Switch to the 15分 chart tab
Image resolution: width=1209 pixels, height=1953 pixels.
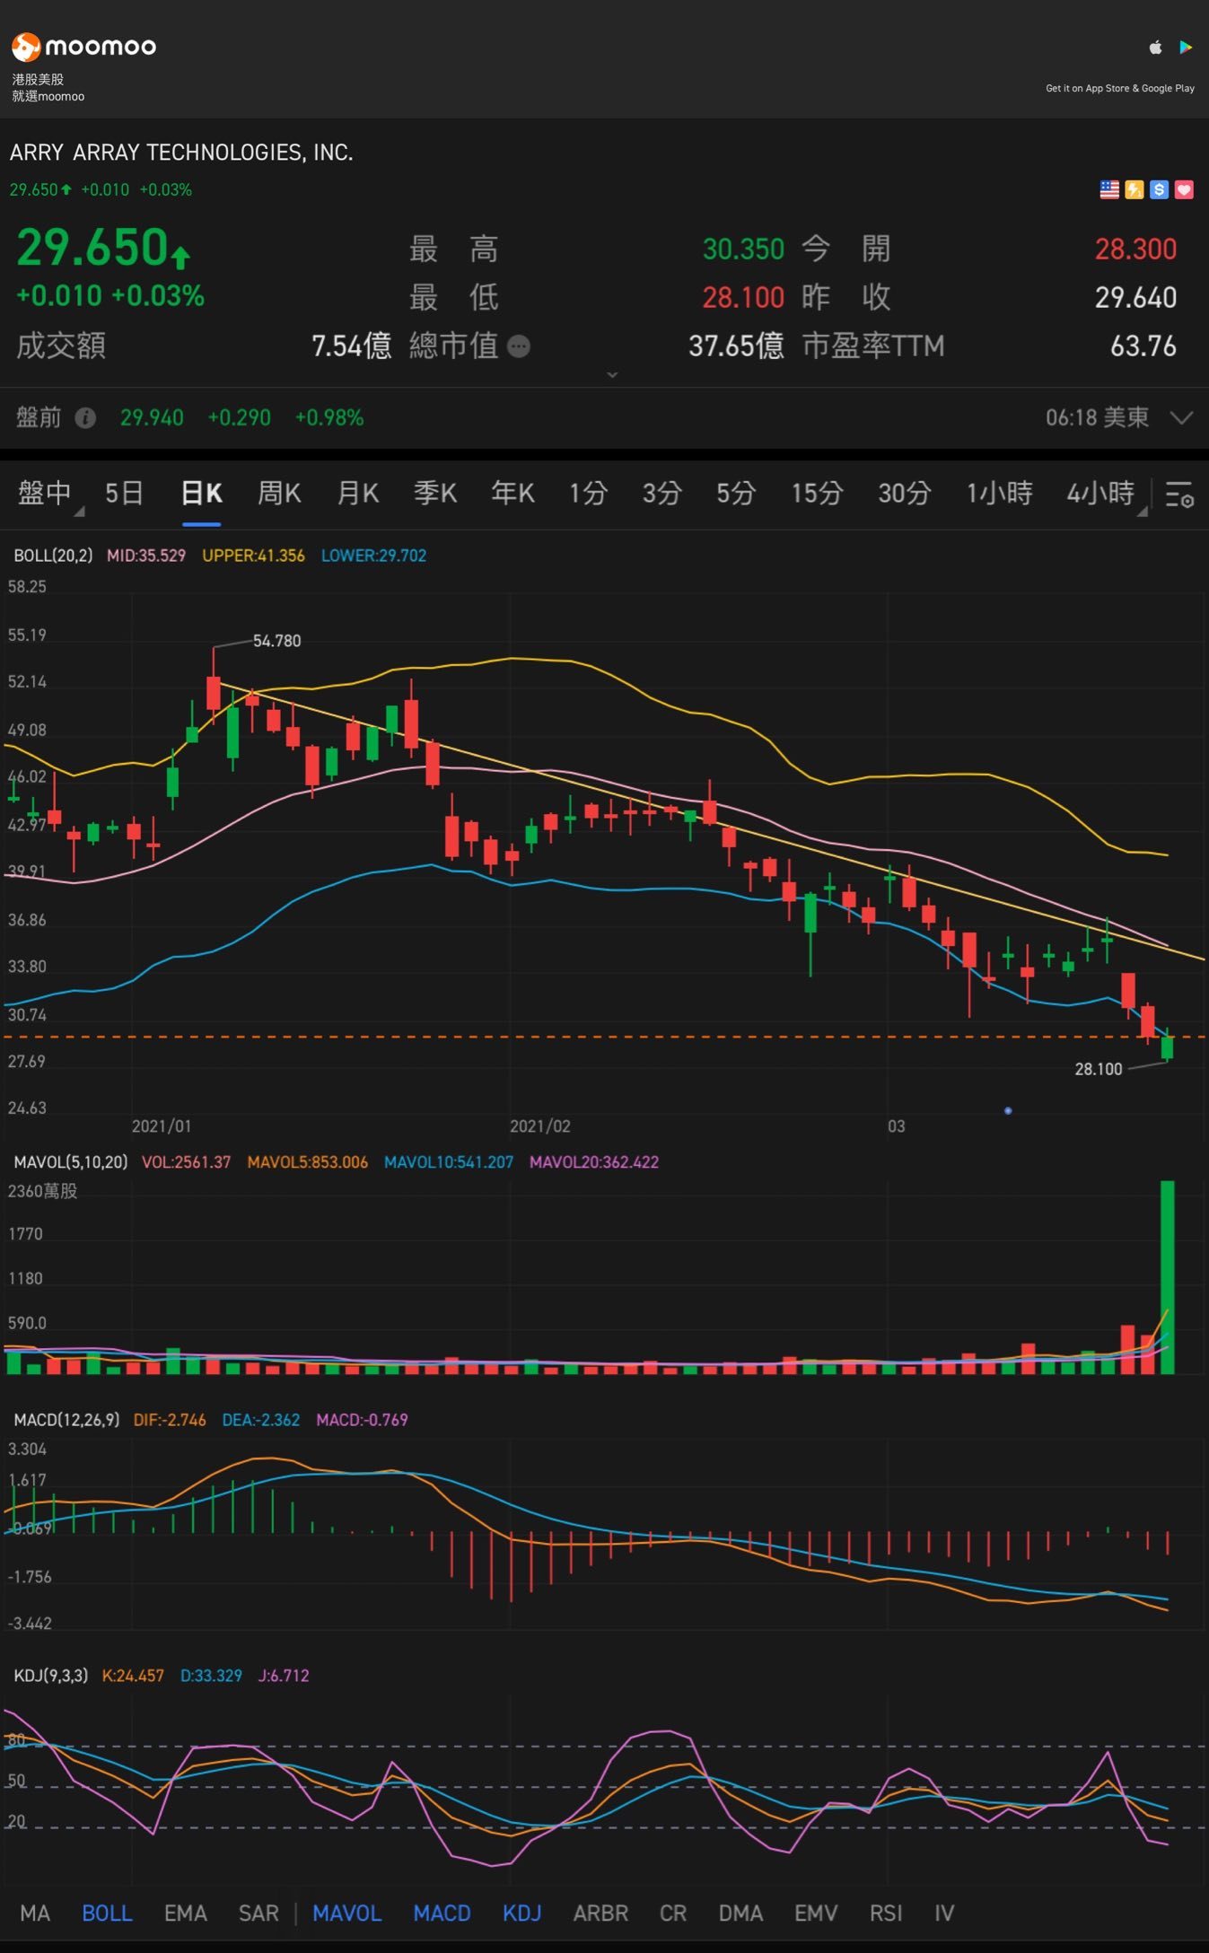click(x=817, y=494)
